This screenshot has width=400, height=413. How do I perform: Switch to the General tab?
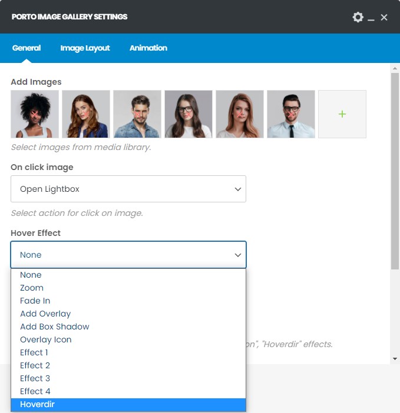[x=27, y=48]
